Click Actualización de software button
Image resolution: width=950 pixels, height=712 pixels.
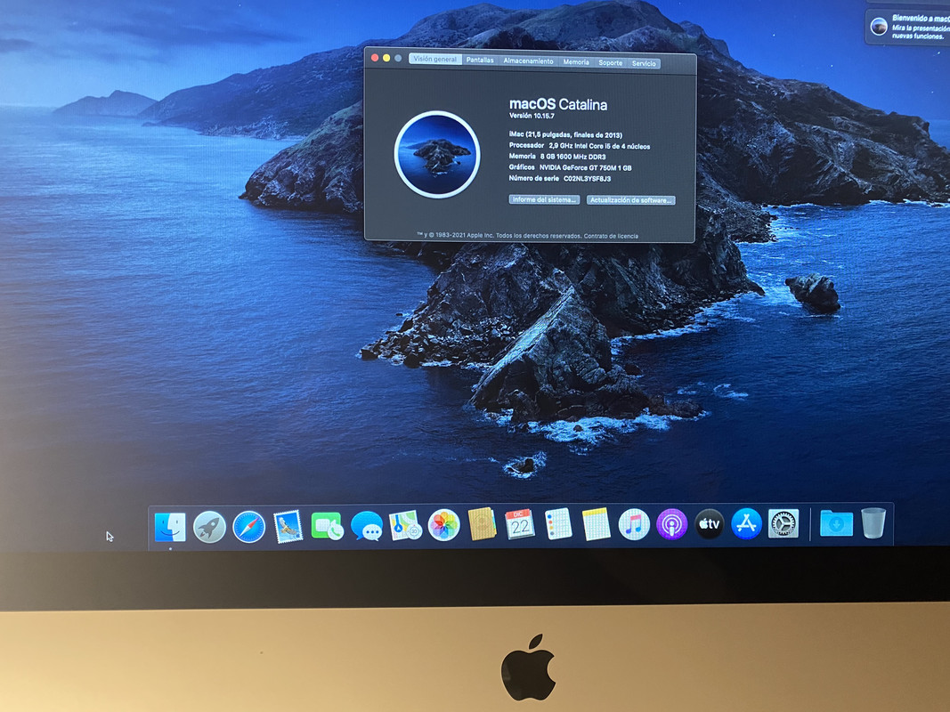(630, 200)
